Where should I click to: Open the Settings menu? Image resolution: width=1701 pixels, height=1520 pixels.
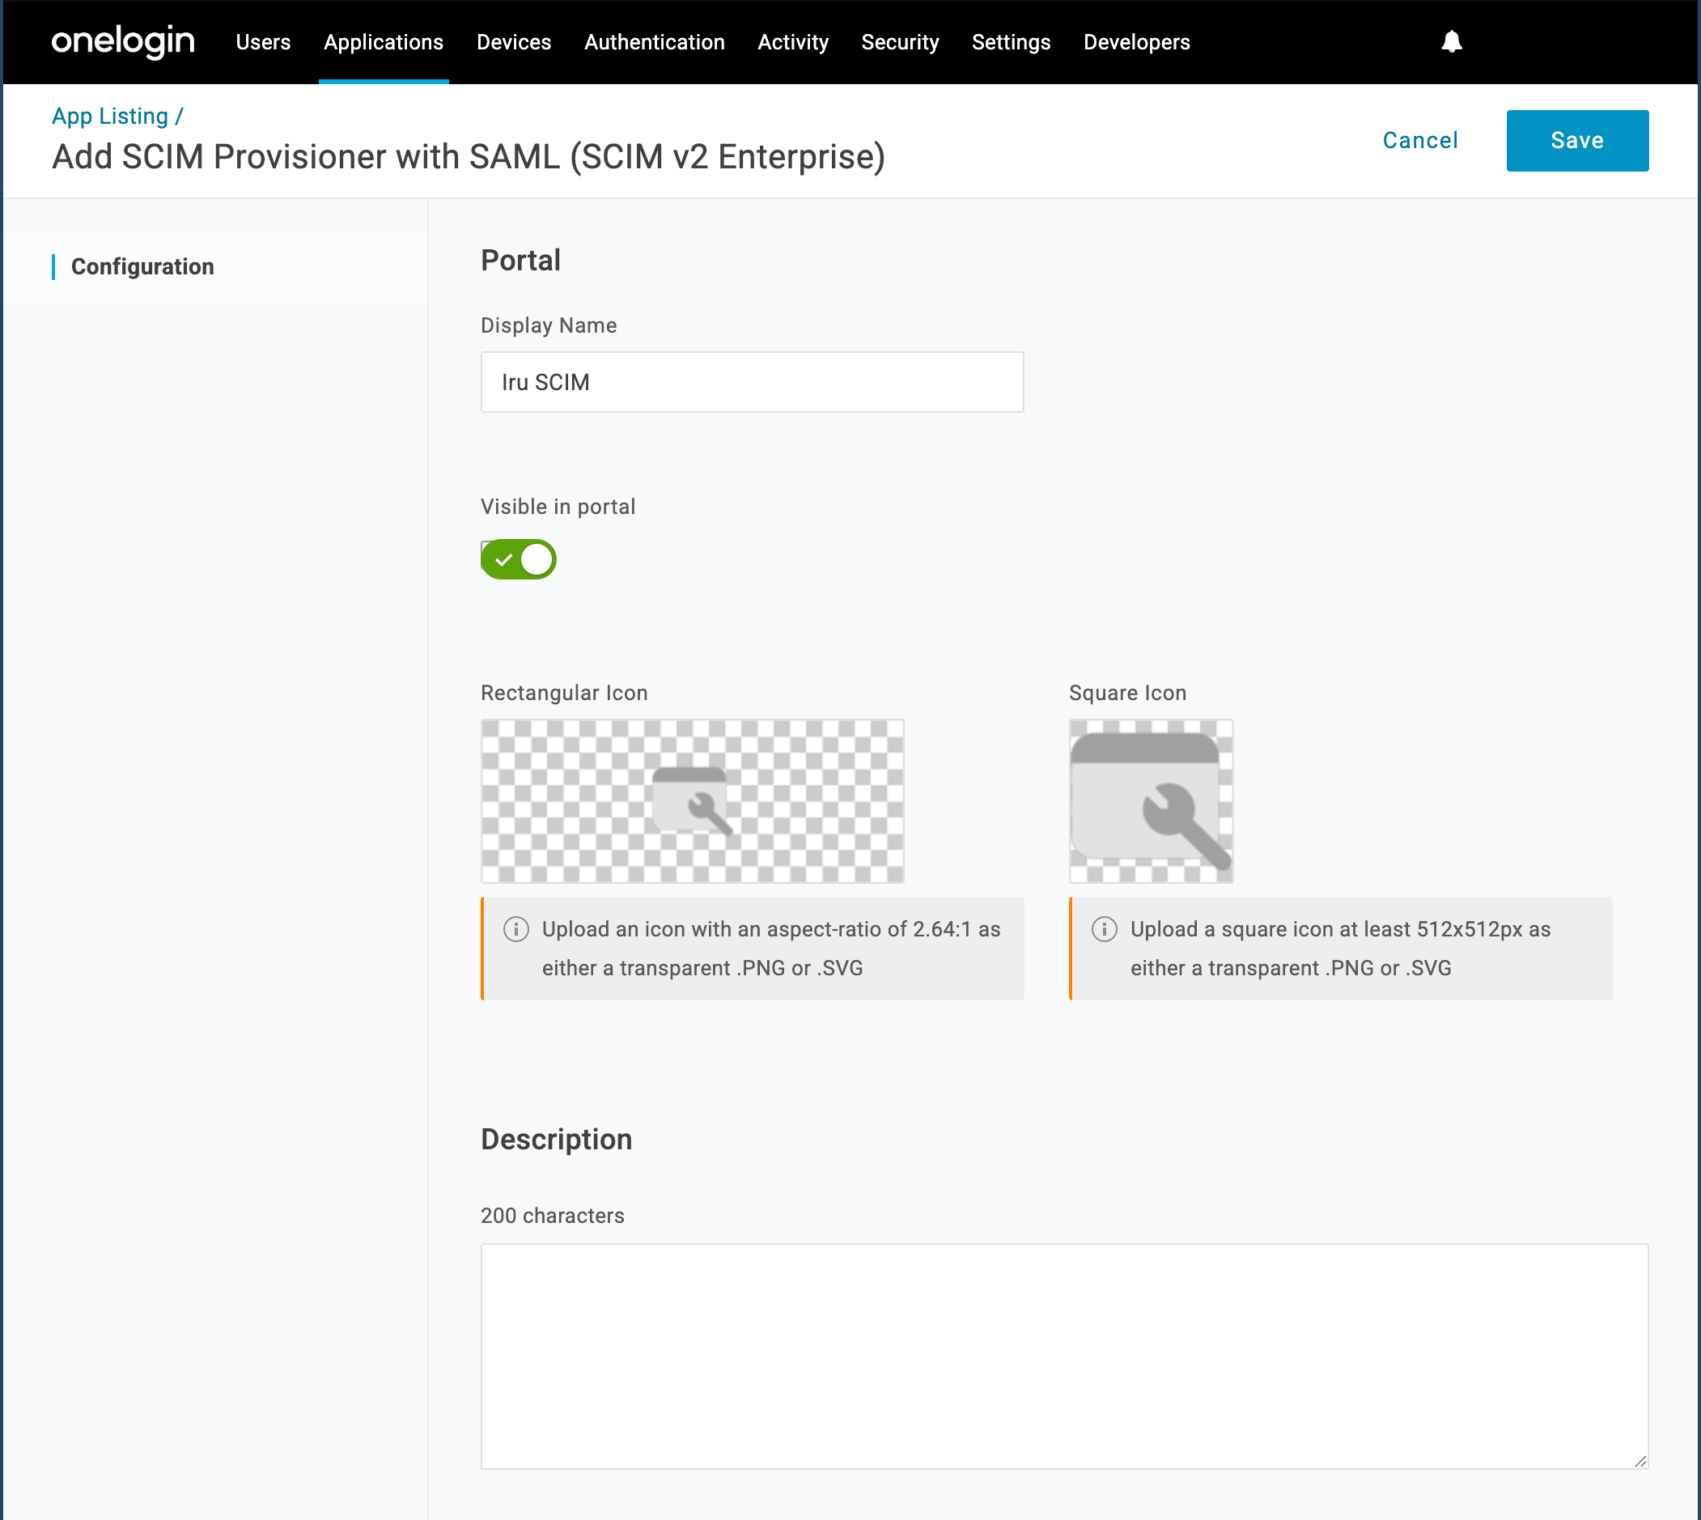pyautogui.click(x=1011, y=42)
